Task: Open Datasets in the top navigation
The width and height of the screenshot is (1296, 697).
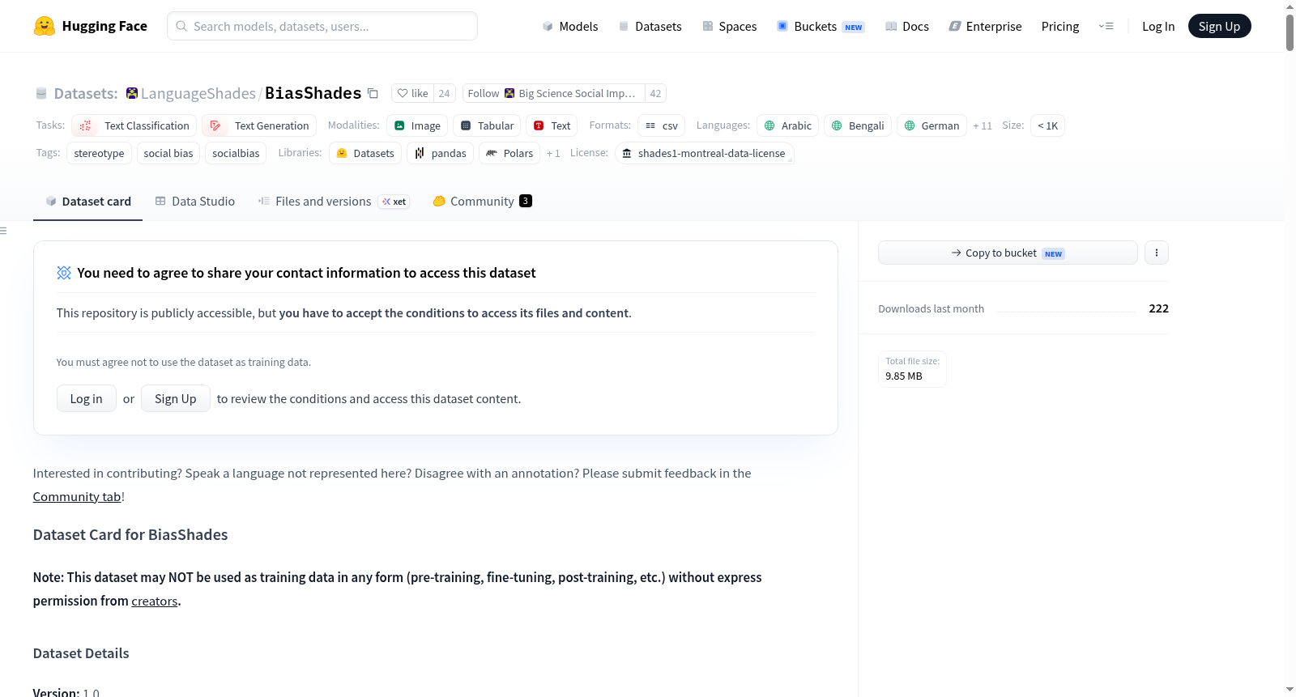Action: 650,27
